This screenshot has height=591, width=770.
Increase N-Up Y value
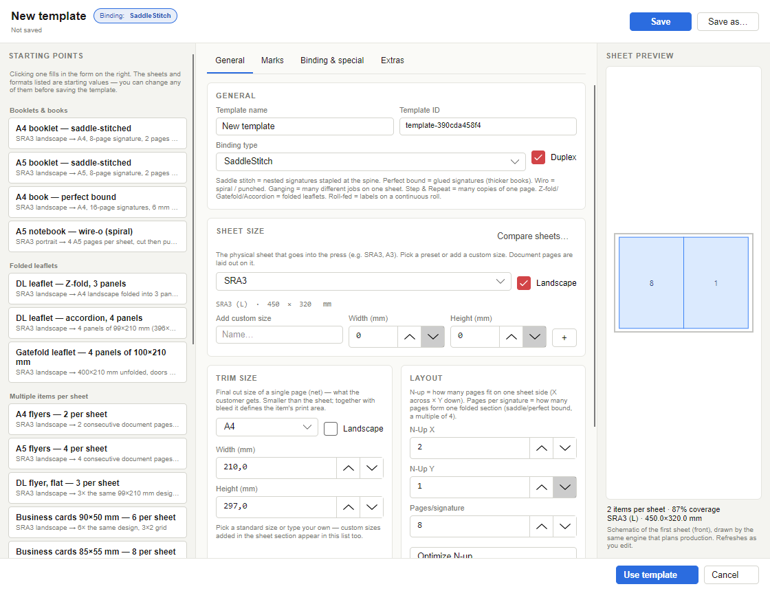(x=542, y=487)
